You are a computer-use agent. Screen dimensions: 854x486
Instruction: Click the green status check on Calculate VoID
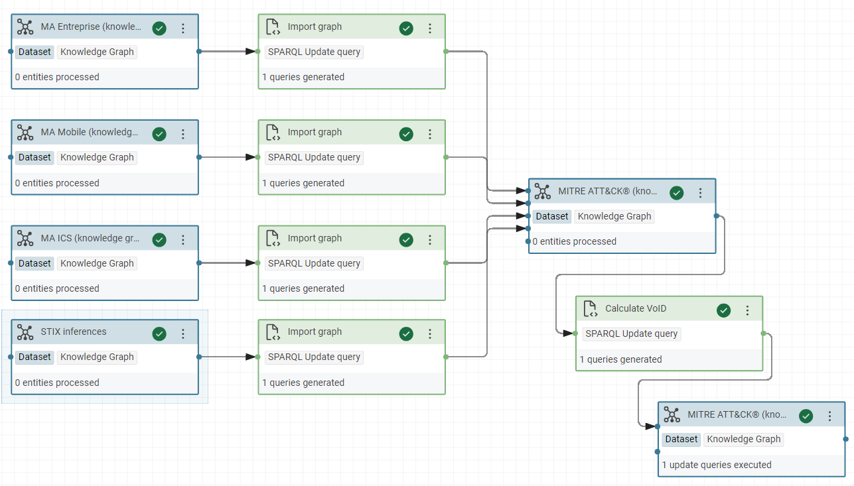(724, 310)
